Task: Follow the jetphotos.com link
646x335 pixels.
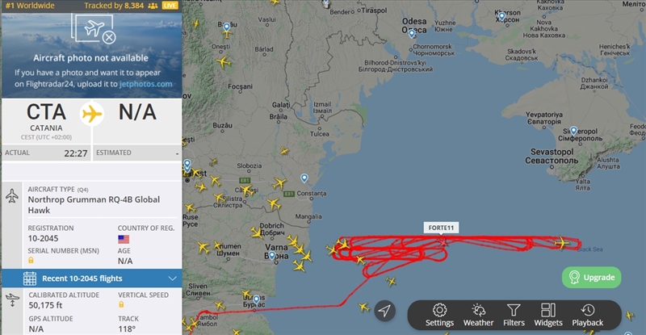Action: 146,84
